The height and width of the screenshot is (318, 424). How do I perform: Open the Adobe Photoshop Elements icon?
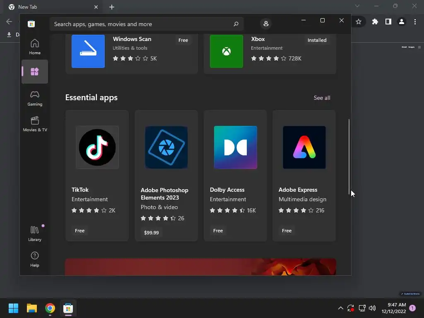pos(166,147)
